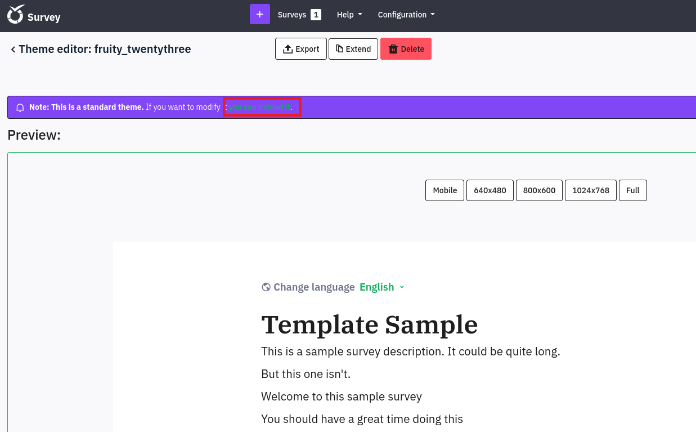Select the 1024x768 preview size
696x432 pixels.
(x=590, y=190)
